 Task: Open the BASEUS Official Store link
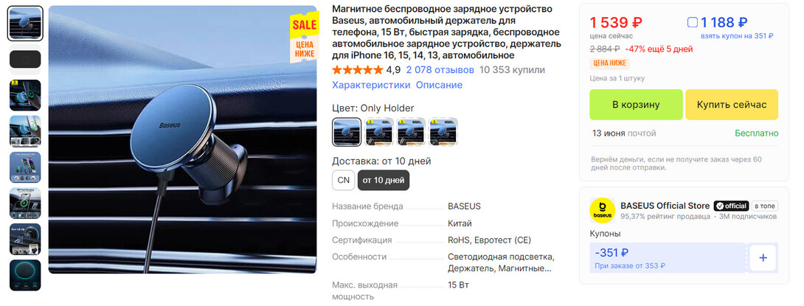(x=665, y=206)
